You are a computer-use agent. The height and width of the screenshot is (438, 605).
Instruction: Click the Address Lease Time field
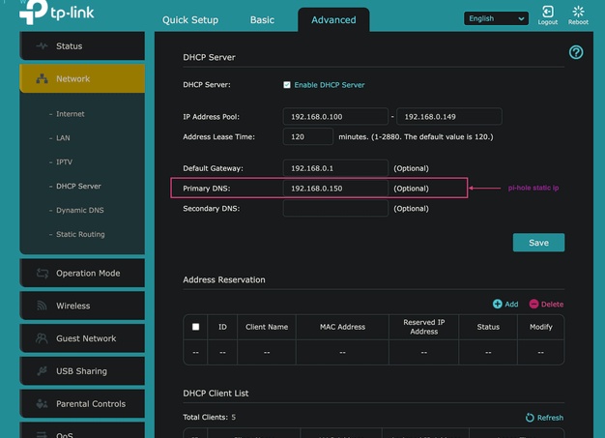tap(308, 136)
